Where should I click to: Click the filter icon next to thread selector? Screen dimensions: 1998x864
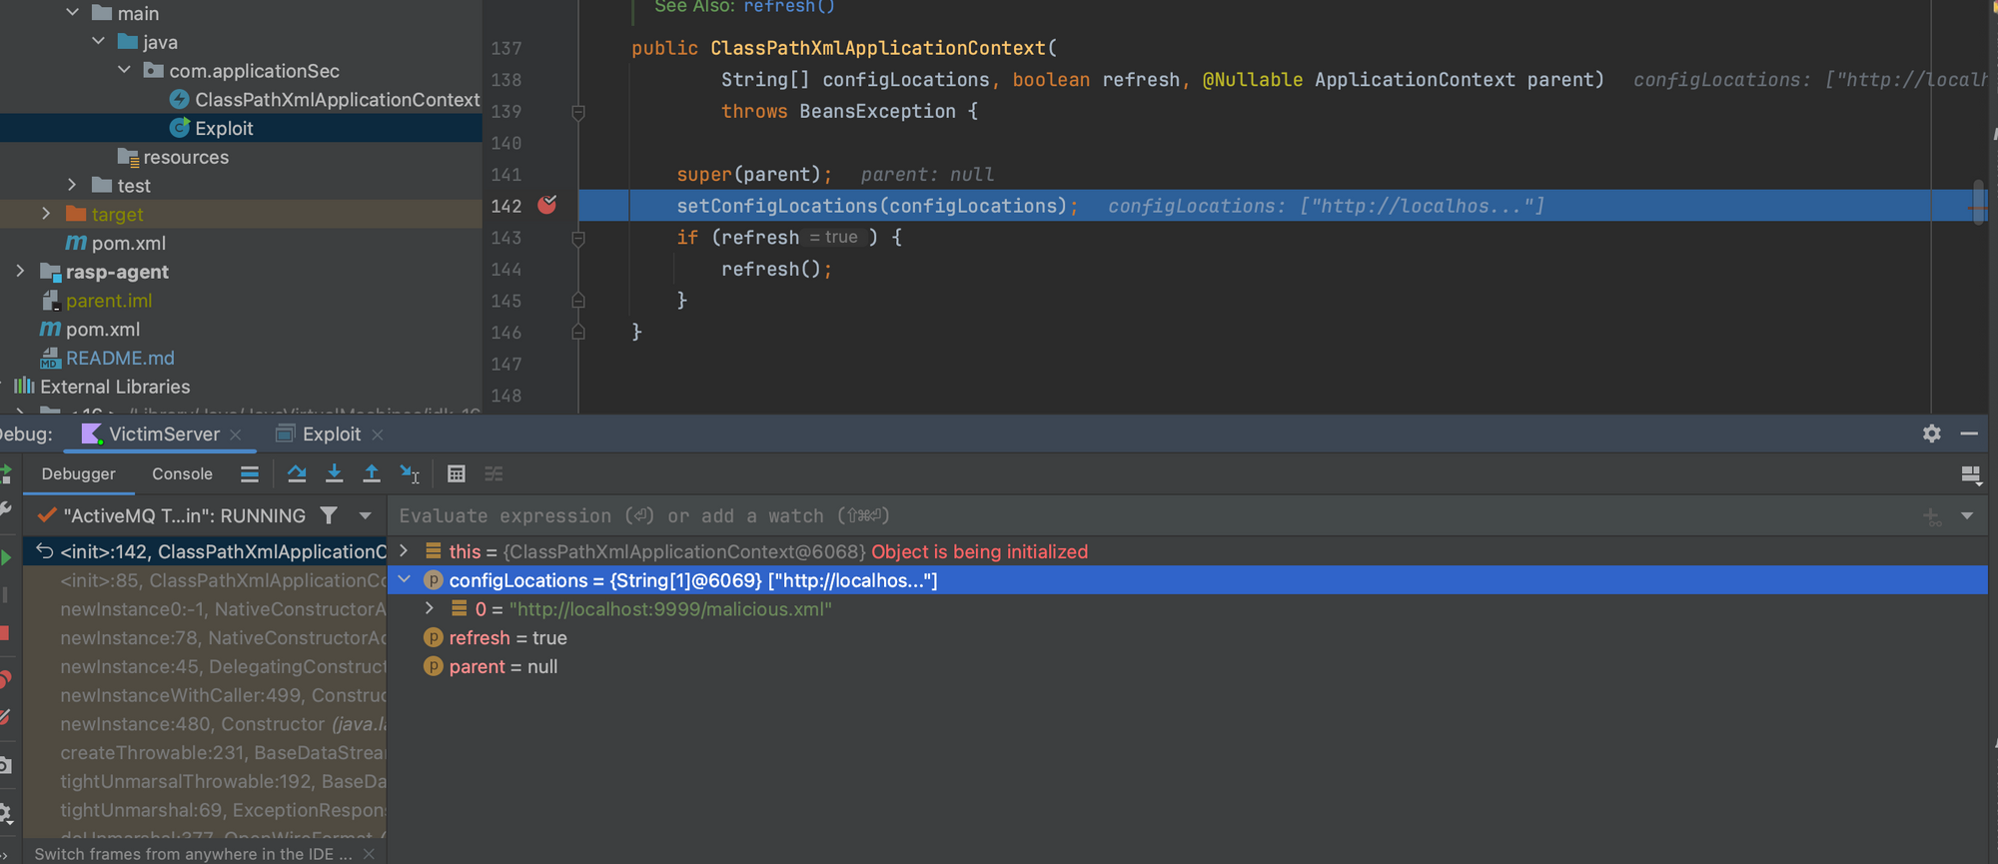(x=329, y=515)
